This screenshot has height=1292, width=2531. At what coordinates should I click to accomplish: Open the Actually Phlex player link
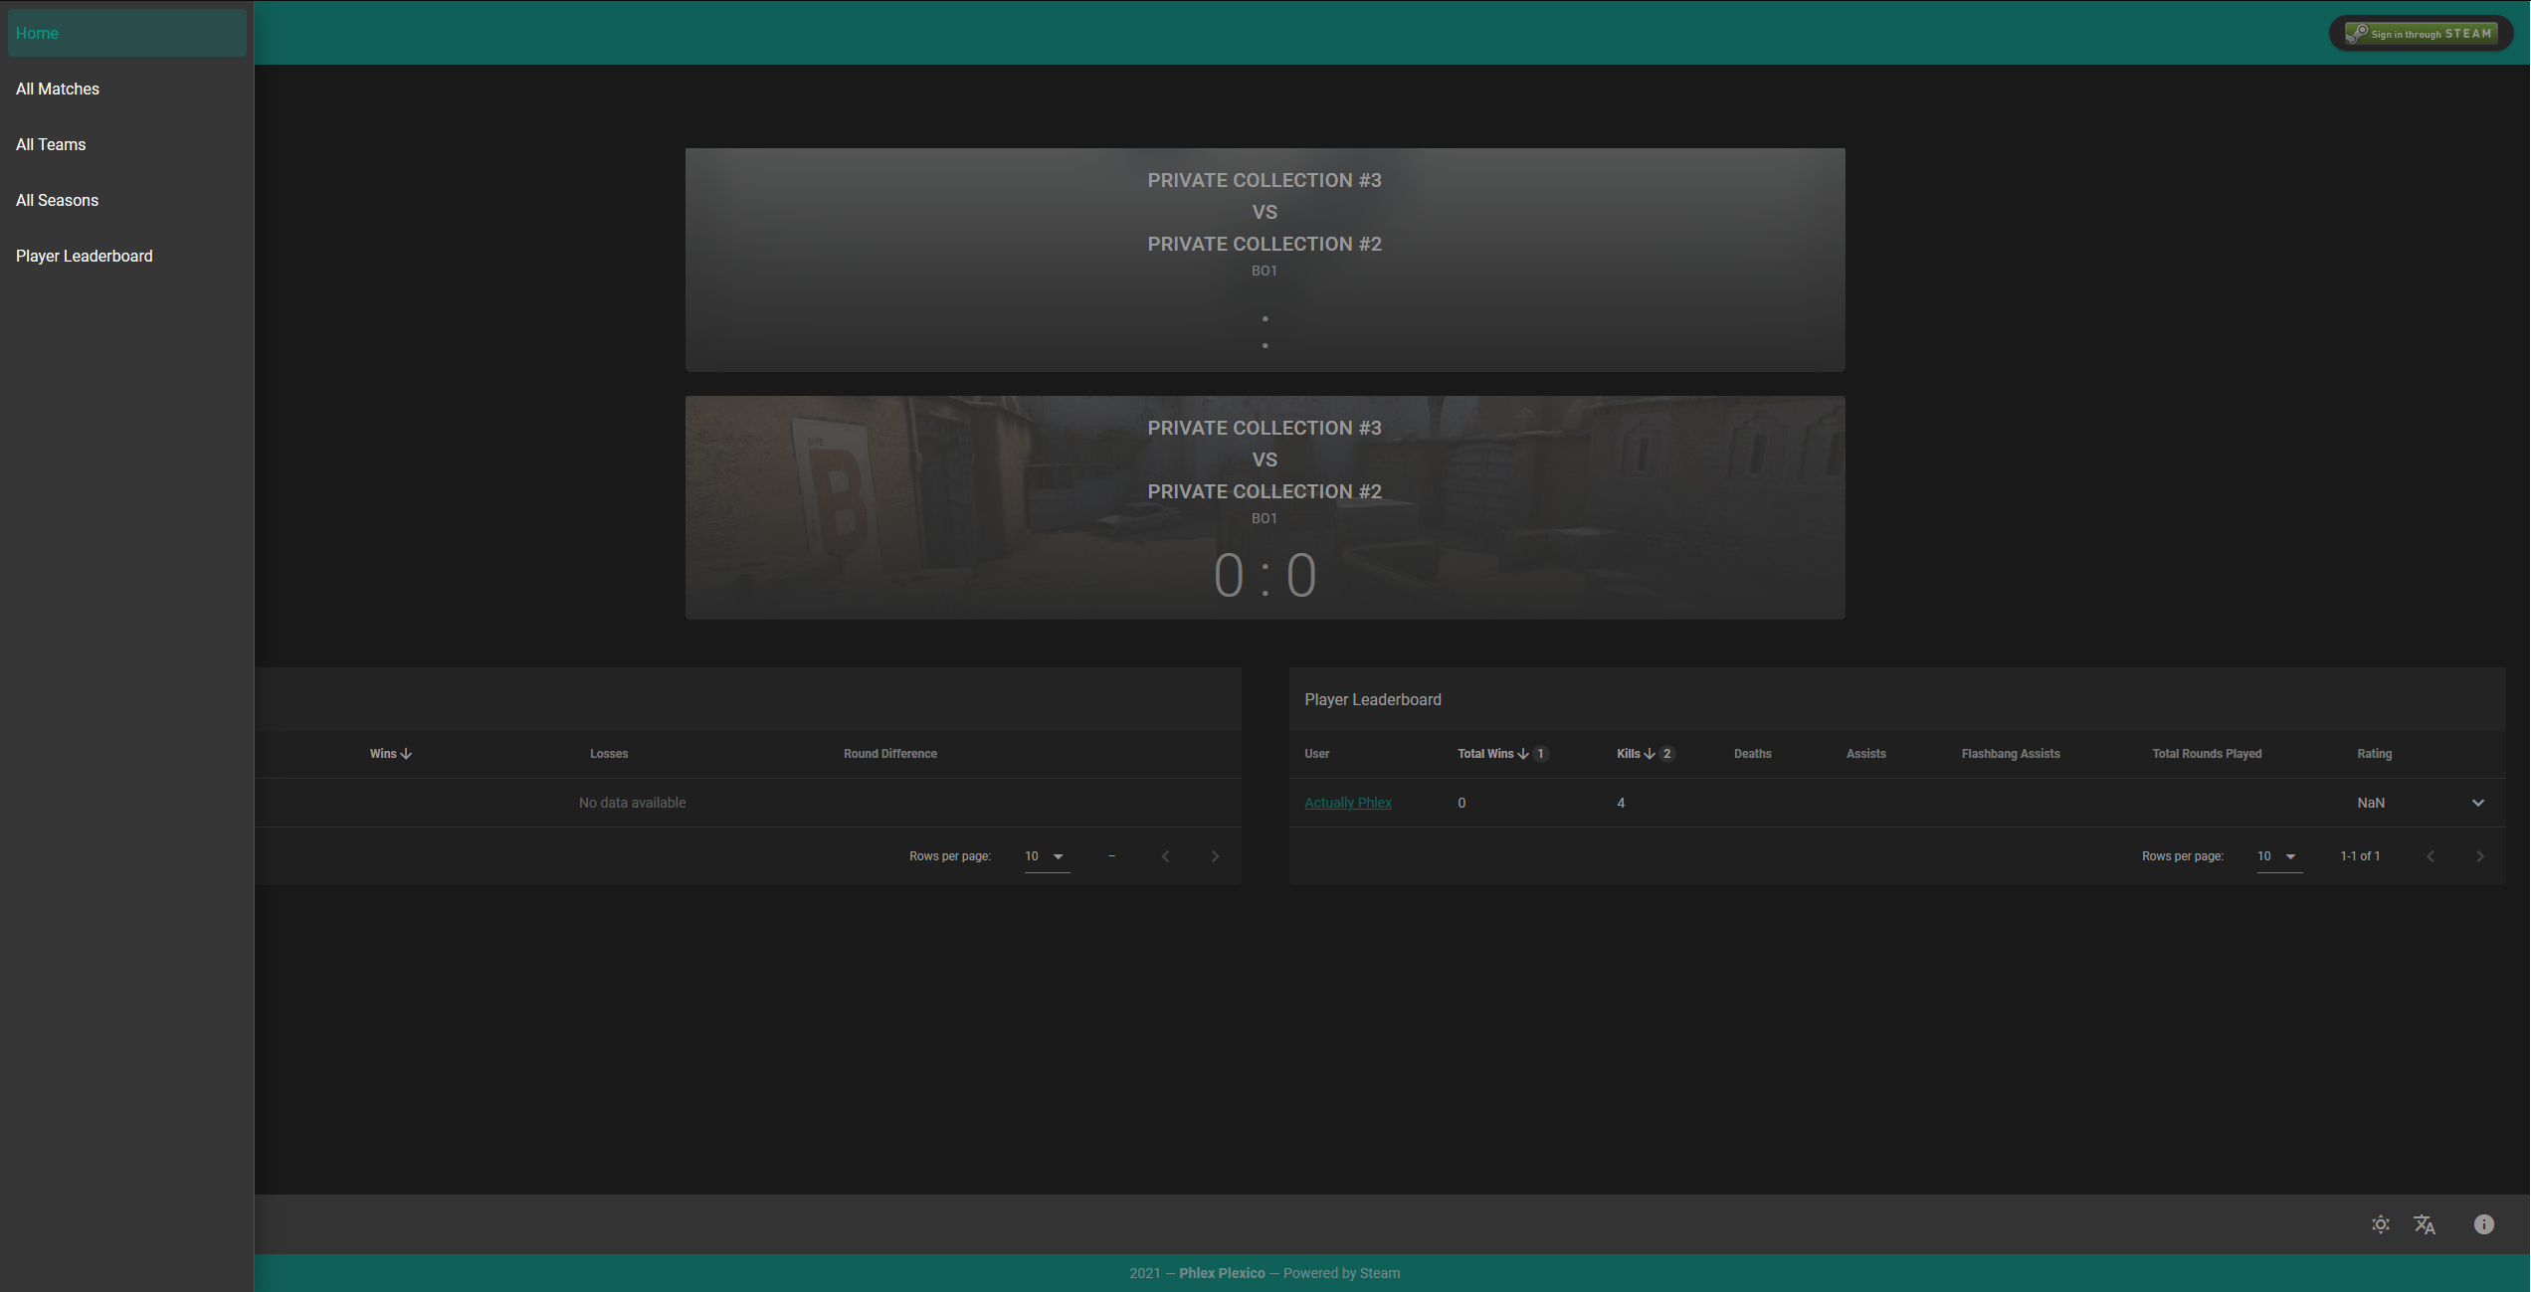(x=1347, y=803)
